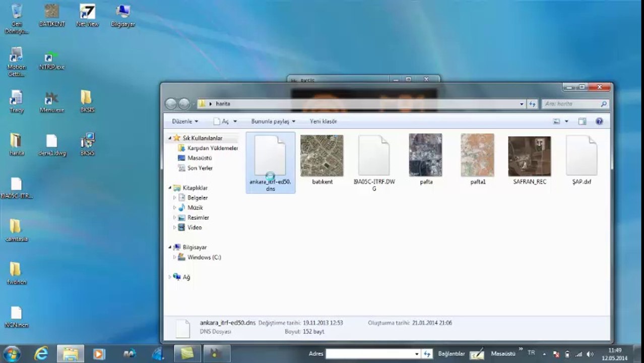
Task: Go forward with the Explorer forward arrow
Action: pos(184,104)
